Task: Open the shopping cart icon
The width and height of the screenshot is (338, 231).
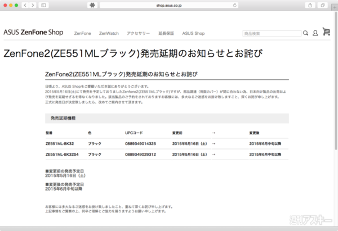Action: click(x=326, y=31)
